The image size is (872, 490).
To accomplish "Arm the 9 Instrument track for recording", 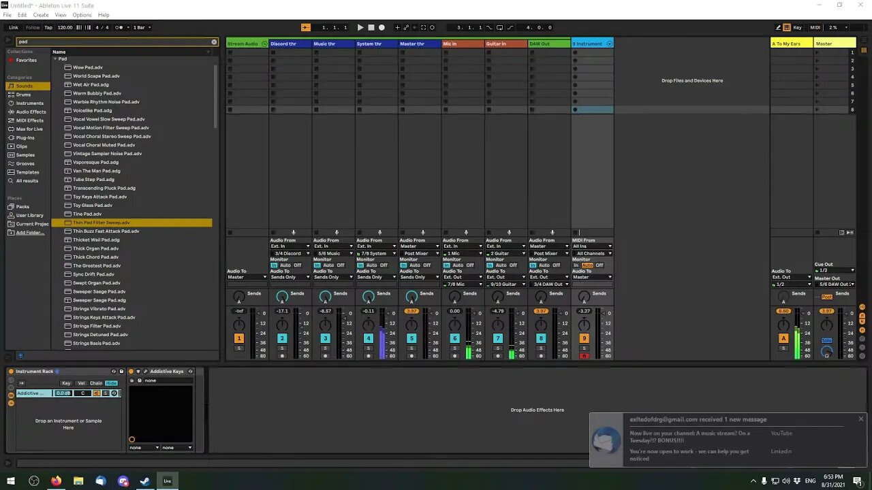I will tap(584, 356).
